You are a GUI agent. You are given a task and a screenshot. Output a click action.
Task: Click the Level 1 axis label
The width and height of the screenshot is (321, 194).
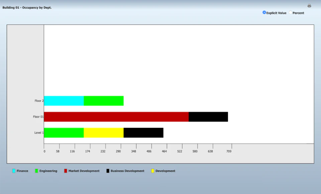pos(39,133)
